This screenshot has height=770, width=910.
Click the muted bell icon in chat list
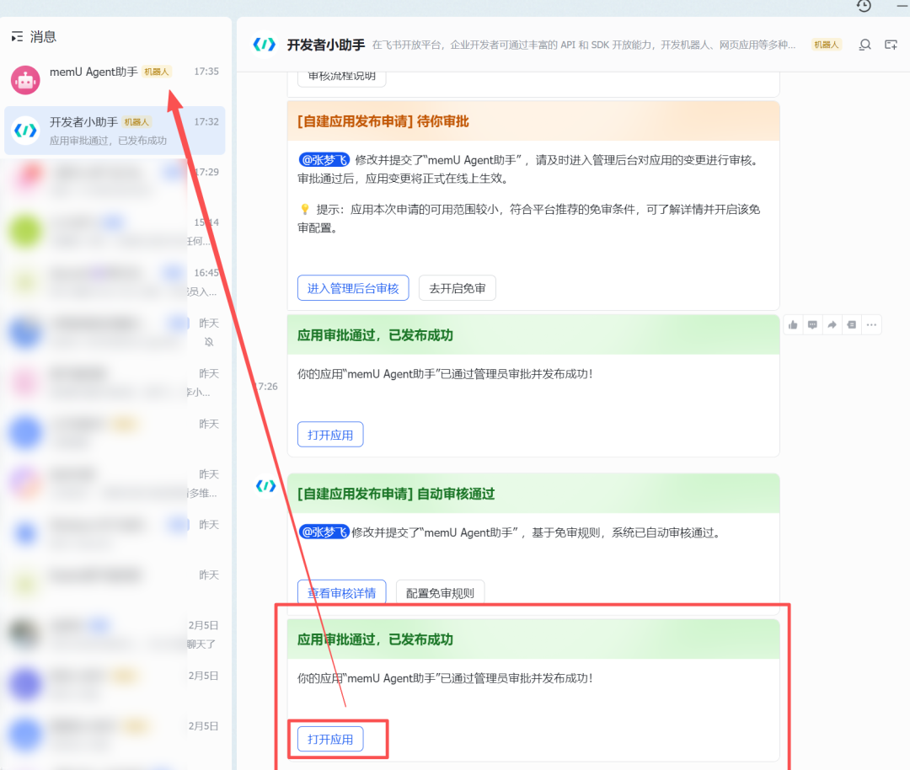tap(209, 342)
